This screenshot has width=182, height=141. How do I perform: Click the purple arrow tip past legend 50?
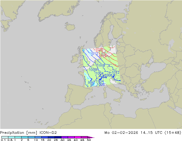[91, 137]
